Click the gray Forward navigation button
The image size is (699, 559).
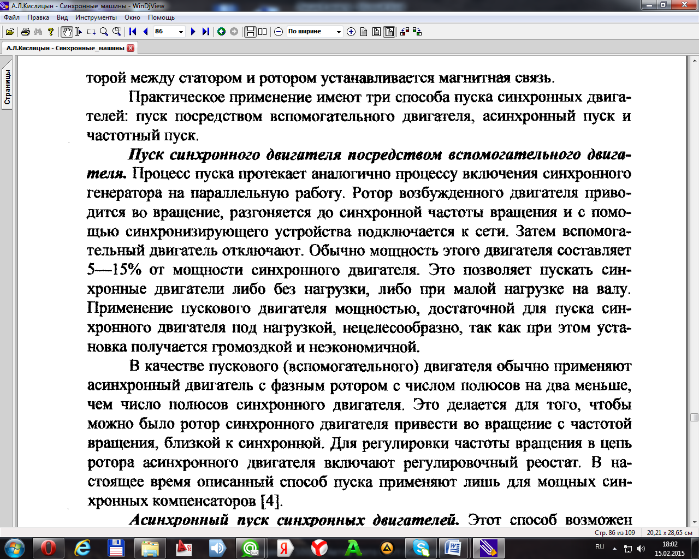[x=234, y=32]
